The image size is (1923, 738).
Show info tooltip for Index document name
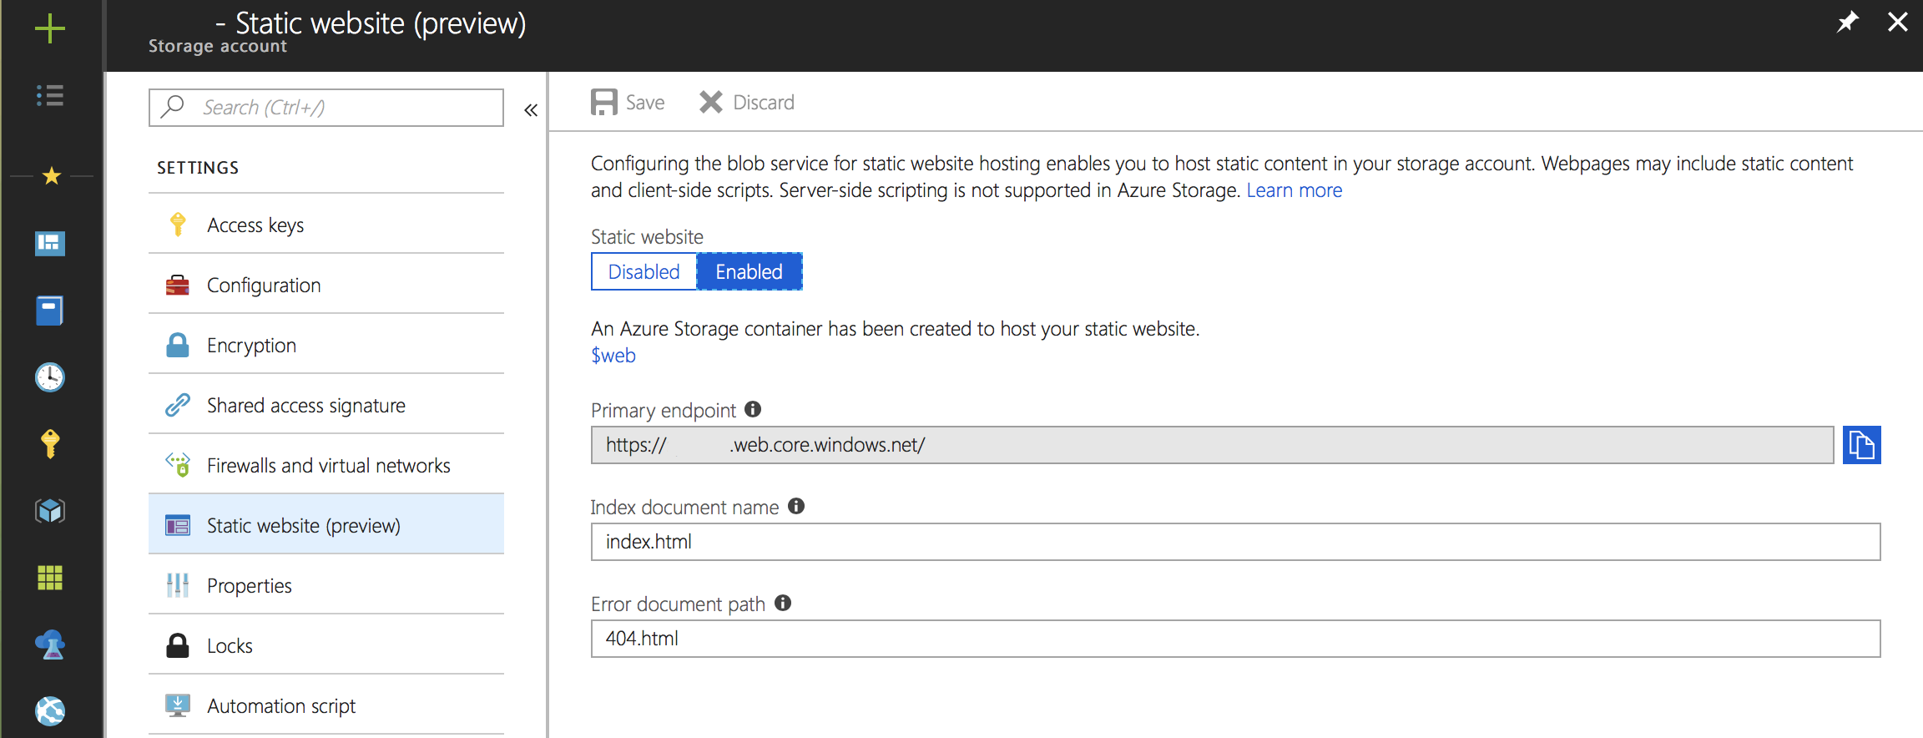click(796, 506)
